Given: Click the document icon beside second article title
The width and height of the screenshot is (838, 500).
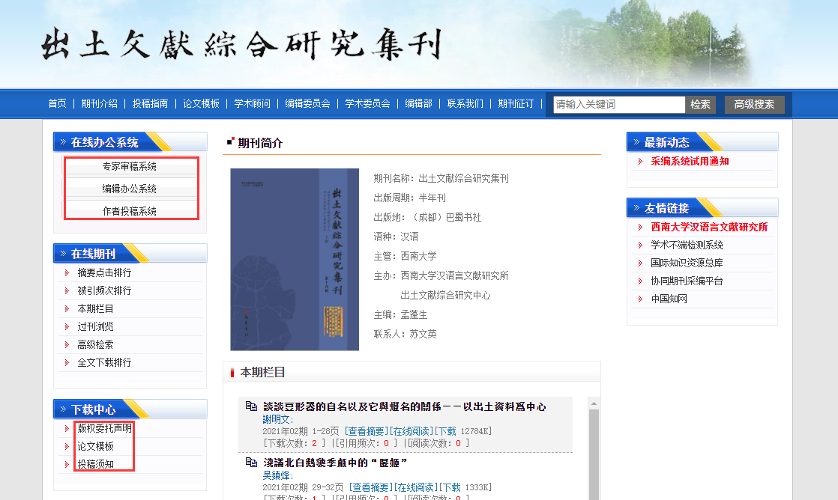Looking at the screenshot, I should click(x=251, y=463).
